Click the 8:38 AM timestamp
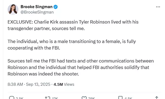The height and width of the screenshot is (99, 165). (x=15, y=84)
